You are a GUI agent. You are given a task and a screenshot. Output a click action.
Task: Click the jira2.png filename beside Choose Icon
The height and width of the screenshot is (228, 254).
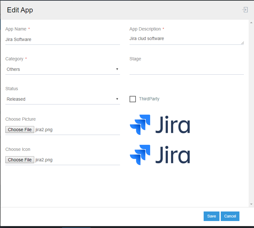pyautogui.click(x=44, y=160)
